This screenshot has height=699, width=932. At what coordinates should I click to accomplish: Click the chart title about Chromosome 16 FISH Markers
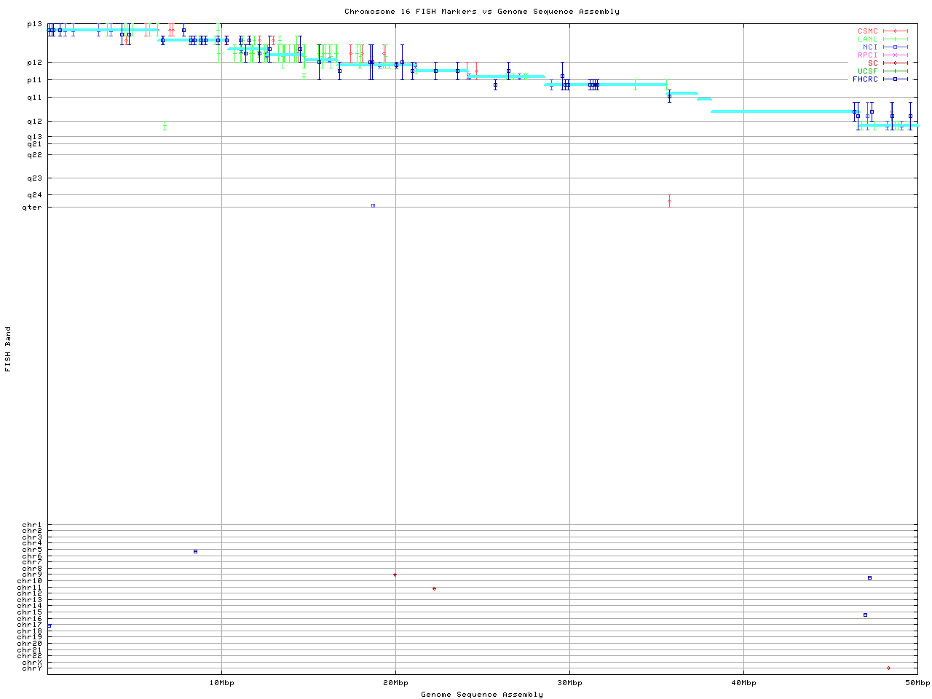pos(482,12)
